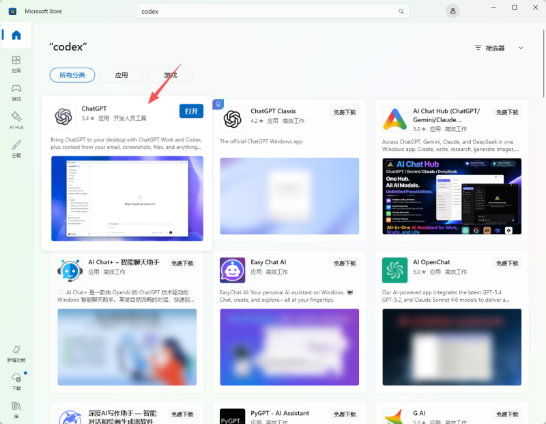Viewport: 546px width, 424px height.
Task: Click the "codex" results heading
Action: pos(68,46)
